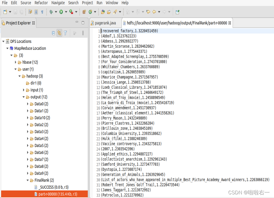Expand the hbase (12) folder
The height and width of the screenshot is (198, 274).
(x=15, y=62)
